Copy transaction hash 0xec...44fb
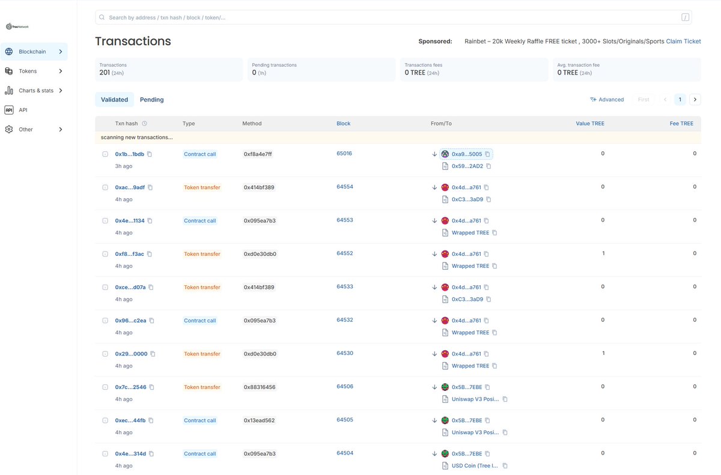 tap(151, 420)
